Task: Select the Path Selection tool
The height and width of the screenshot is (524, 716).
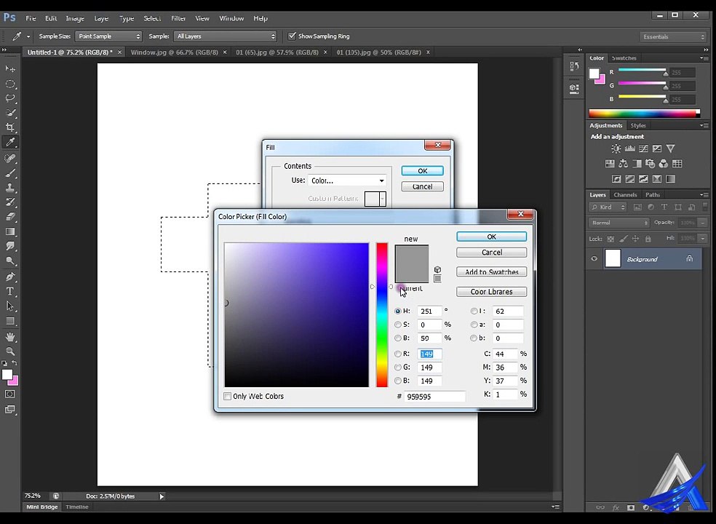Action: point(10,306)
